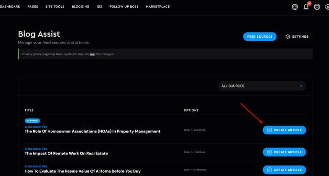Screen dimensions: 329x176
Task: Follow the 'see' link in privacy notice
Action: pos(92,54)
